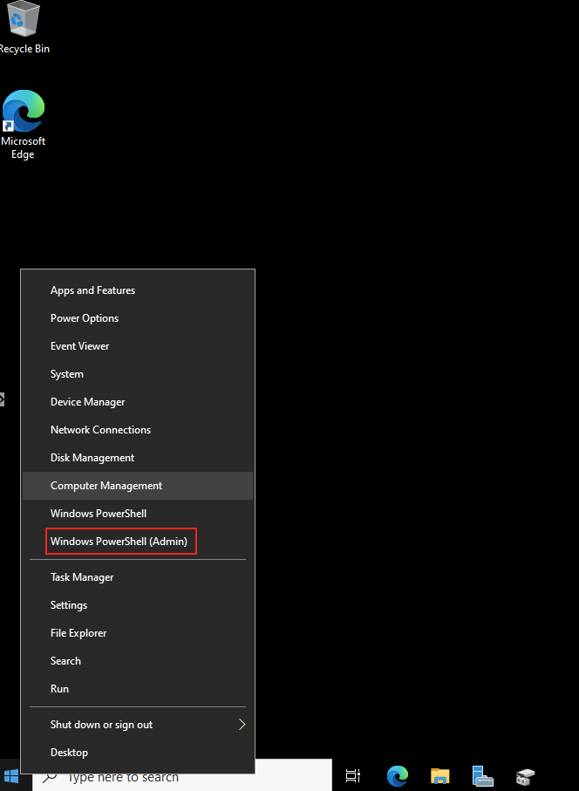579x791 pixels.
Task: Select the Microsoft Edge desktop shortcut
Action: click(23, 125)
